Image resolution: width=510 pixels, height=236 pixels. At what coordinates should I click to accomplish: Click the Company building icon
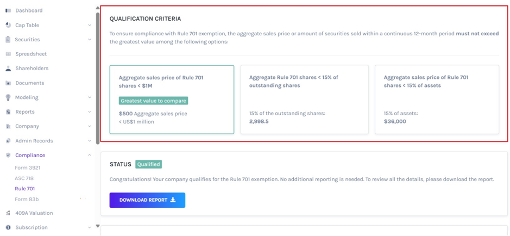pyautogui.click(x=9, y=126)
